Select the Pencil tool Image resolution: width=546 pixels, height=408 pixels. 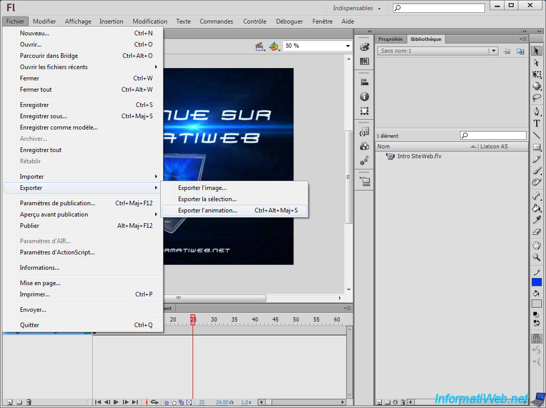point(537,159)
